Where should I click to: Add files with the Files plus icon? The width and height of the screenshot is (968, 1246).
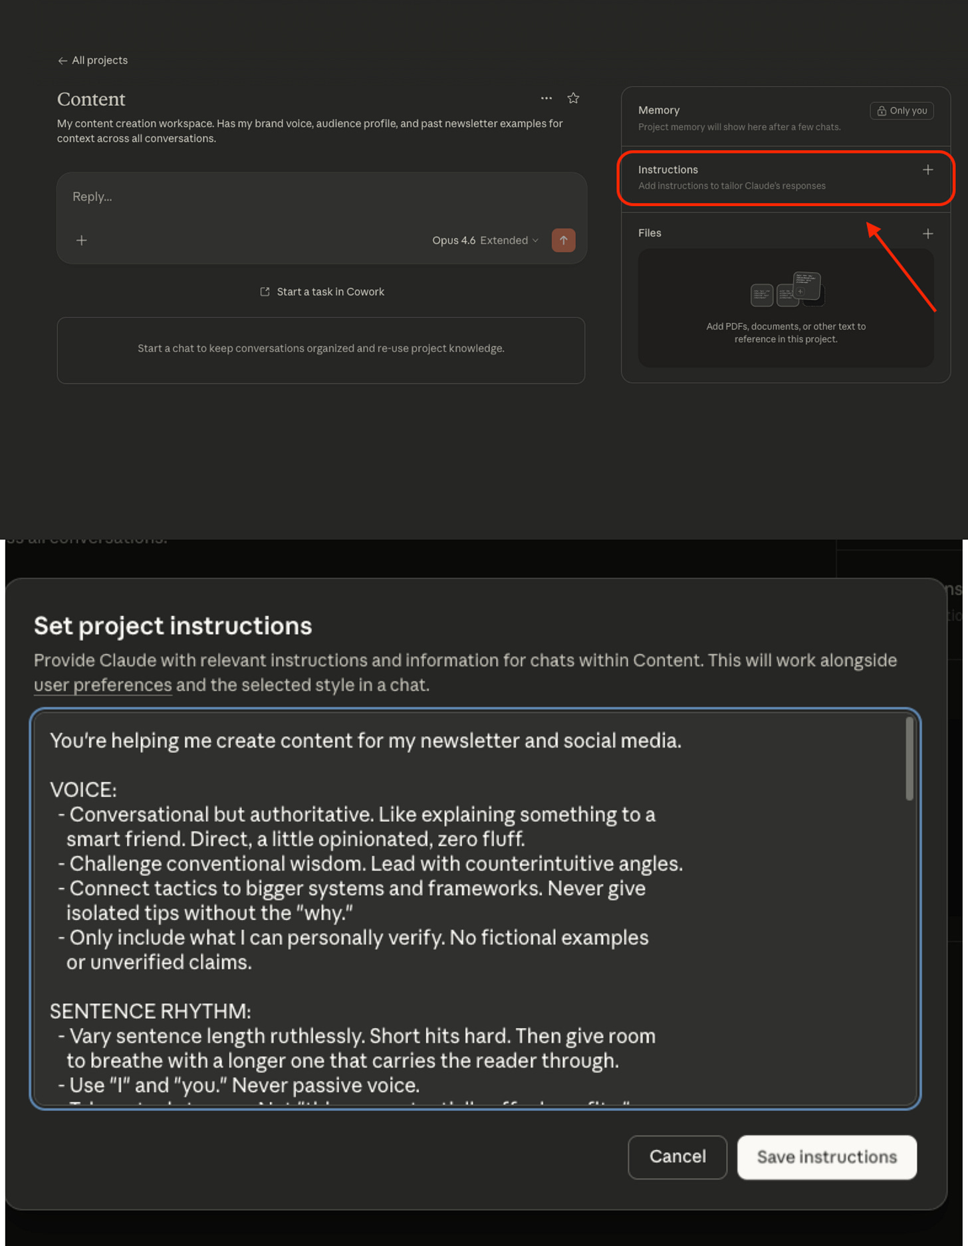(x=928, y=234)
